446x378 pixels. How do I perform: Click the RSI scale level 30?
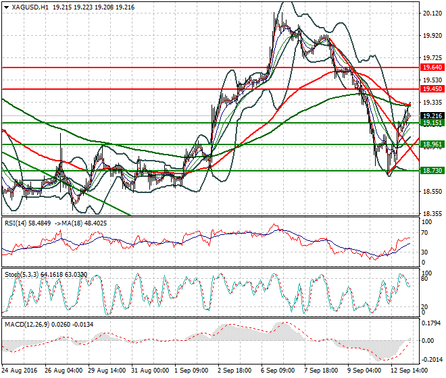tap(424, 252)
